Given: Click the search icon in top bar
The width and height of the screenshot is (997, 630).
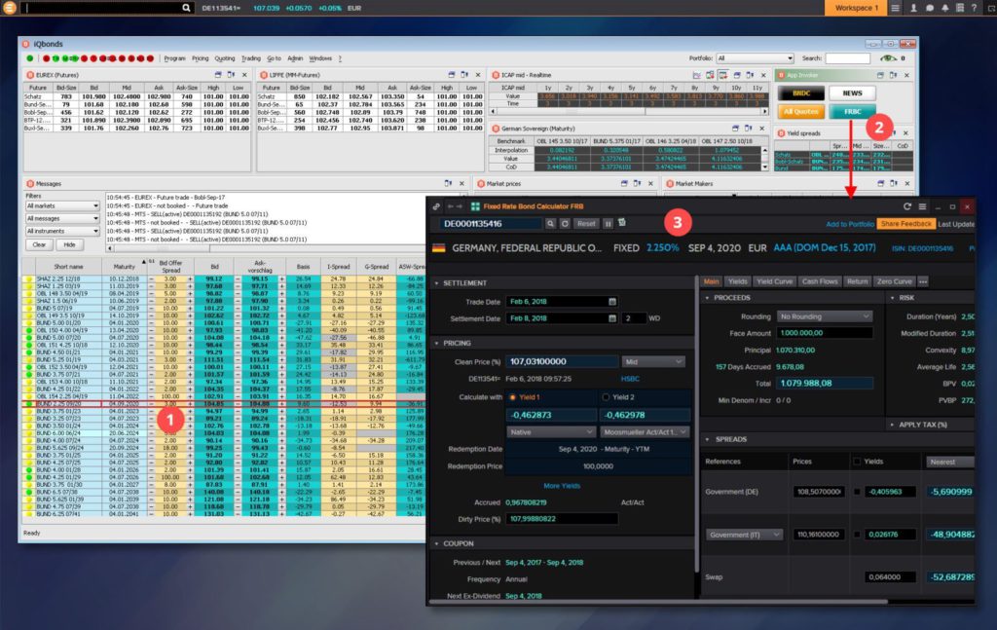Looking at the screenshot, I should (x=186, y=8).
